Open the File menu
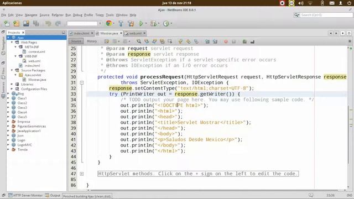This screenshot has height=199, width=354. (4, 15)
